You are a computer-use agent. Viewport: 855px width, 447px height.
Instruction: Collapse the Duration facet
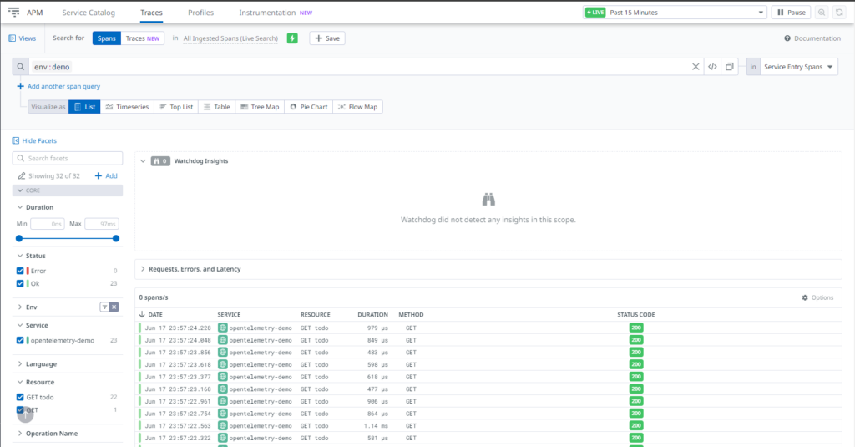click(20, 207)
